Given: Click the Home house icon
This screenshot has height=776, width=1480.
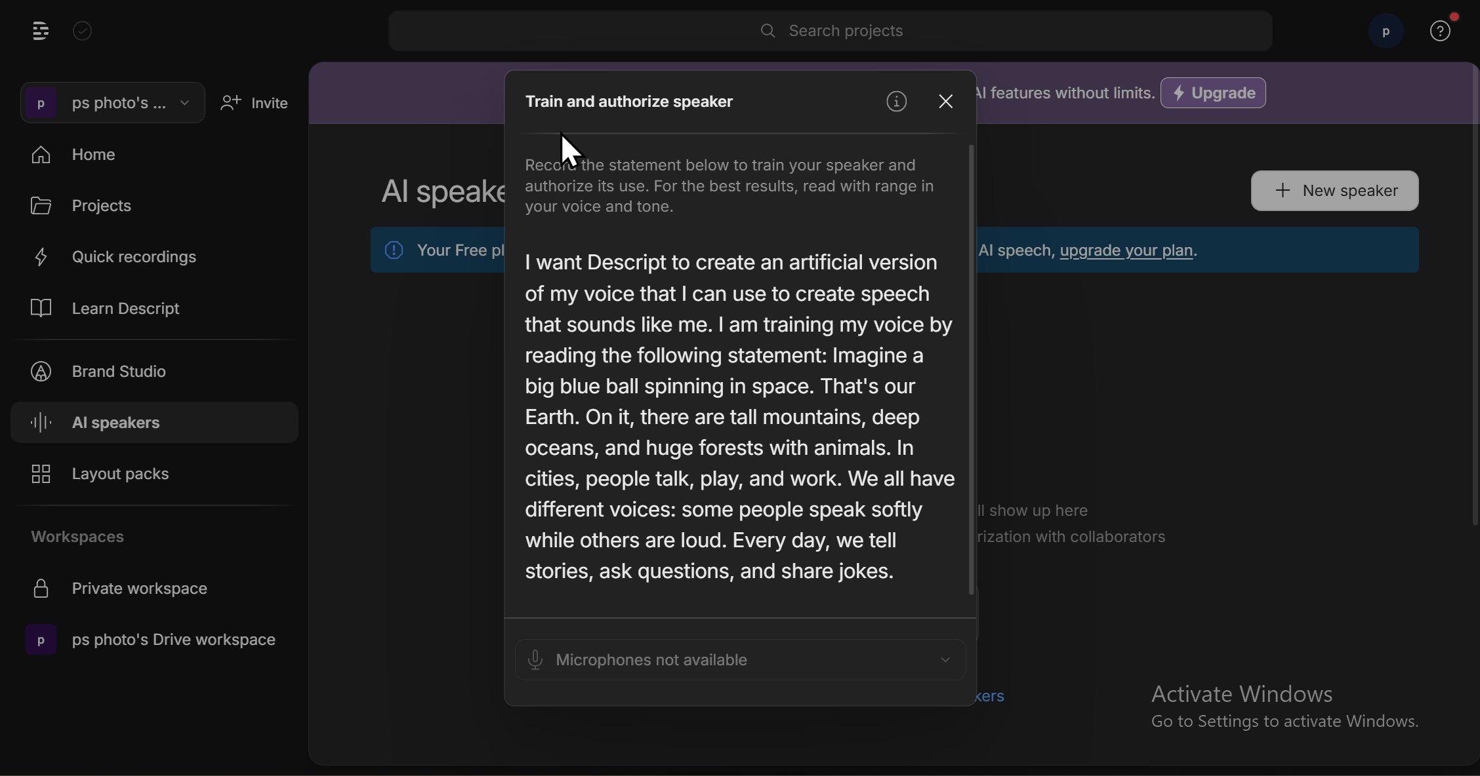Looking at the screenshot, I should coord(41,155).
